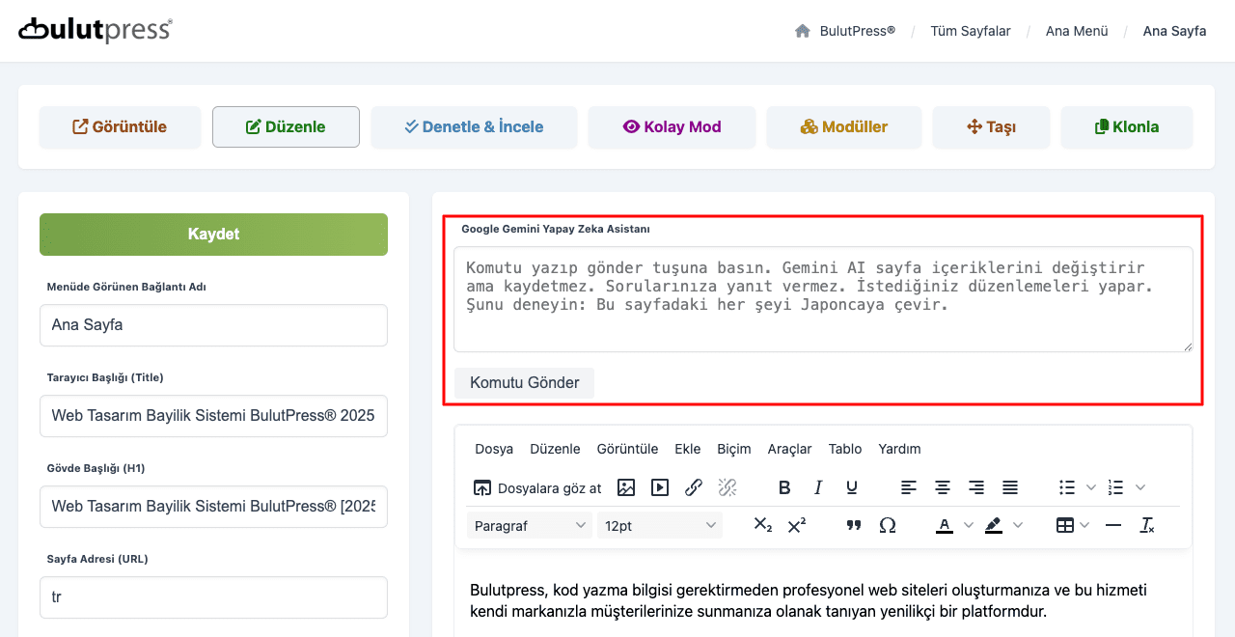Center align the text

pos(942,487)
